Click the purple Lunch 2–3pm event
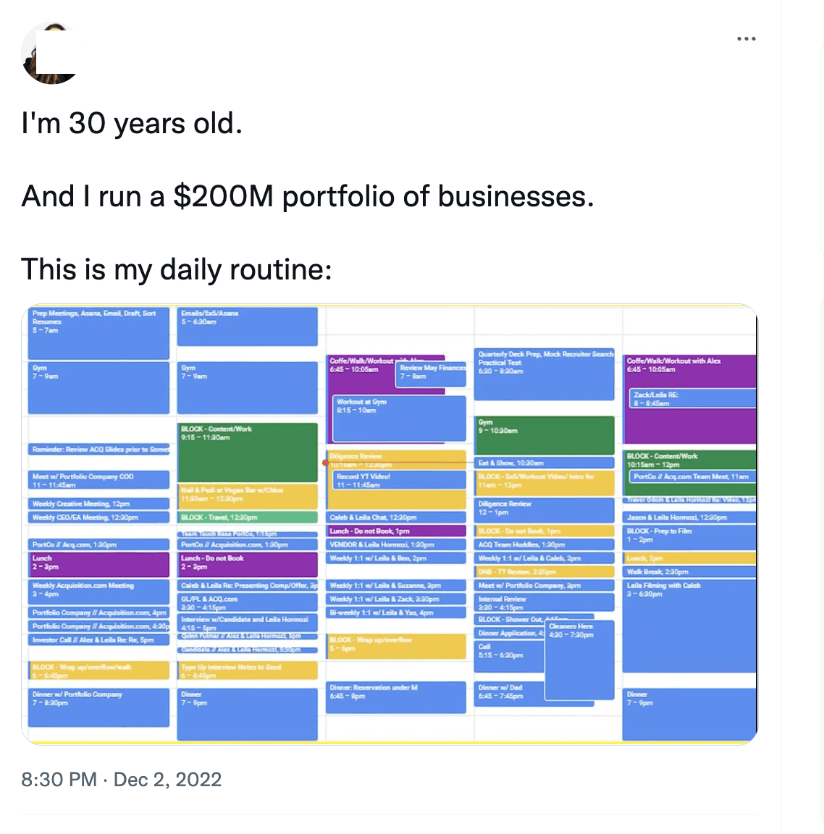 pyautogui.click(x=99, y=565)
